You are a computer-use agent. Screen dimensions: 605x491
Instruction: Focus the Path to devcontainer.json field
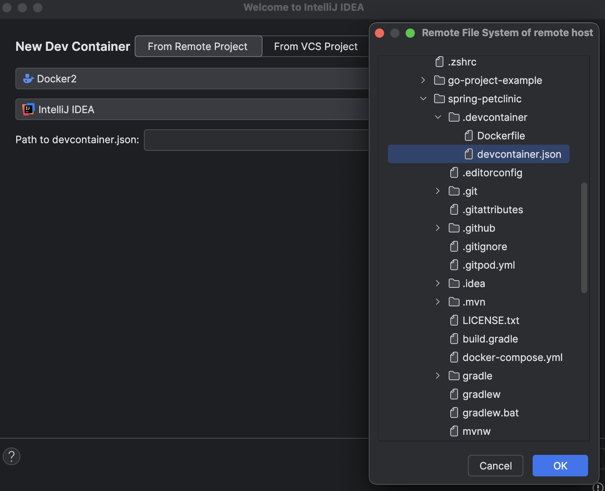pyautogui.click(x=256, y=140)
